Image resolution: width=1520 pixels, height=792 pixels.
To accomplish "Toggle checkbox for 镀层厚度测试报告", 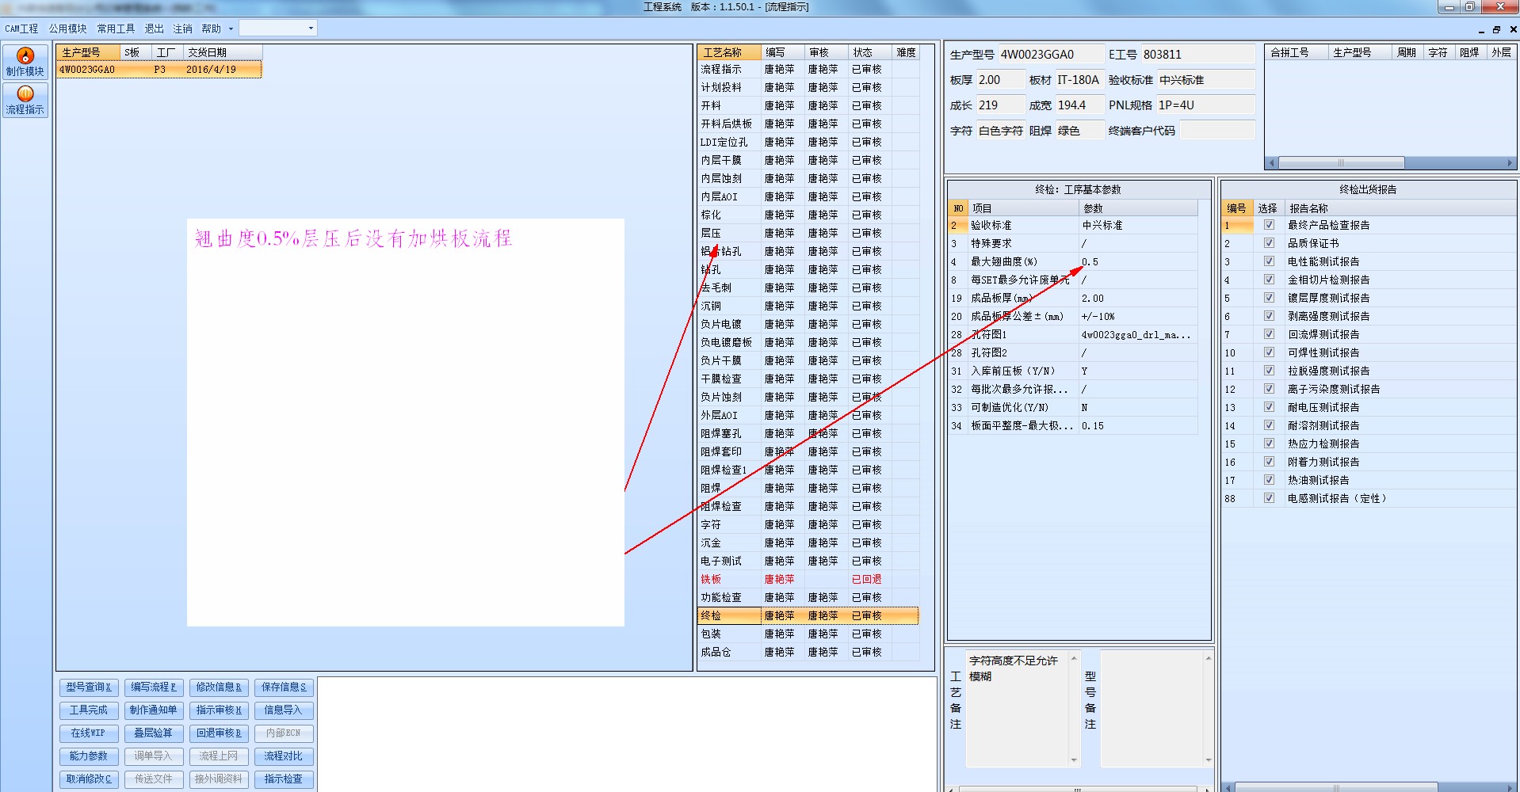I will point(1269,298).
